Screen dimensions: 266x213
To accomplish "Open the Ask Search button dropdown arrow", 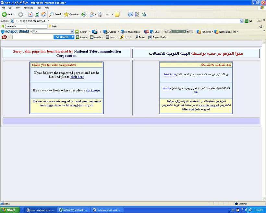I will coord(73,37).
